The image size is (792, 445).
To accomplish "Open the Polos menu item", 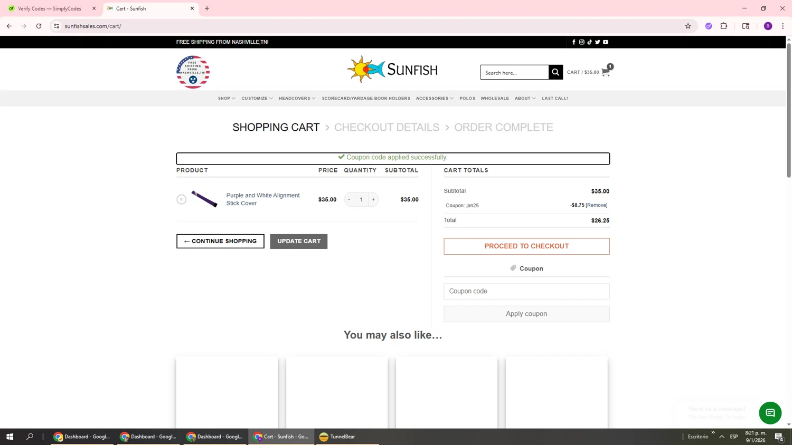I will click(467, 99).
